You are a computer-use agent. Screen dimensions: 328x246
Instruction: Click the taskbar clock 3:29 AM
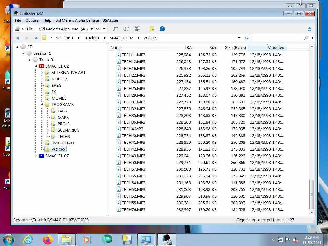[311, 237]
